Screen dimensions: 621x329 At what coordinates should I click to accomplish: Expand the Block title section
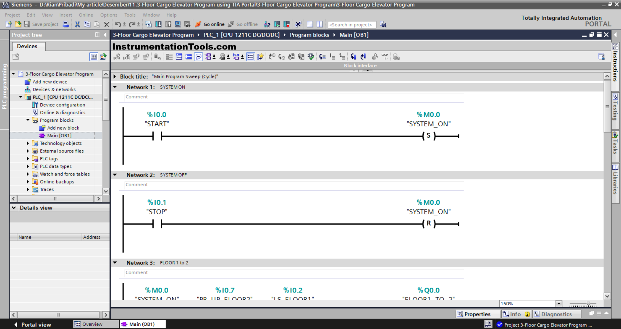tap(115, 77)
